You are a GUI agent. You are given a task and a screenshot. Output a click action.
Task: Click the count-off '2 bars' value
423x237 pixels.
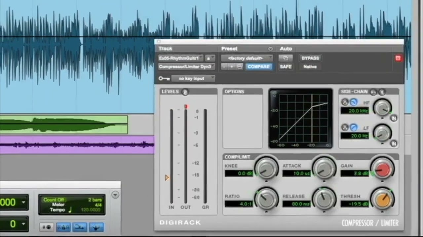click(95, 200)
